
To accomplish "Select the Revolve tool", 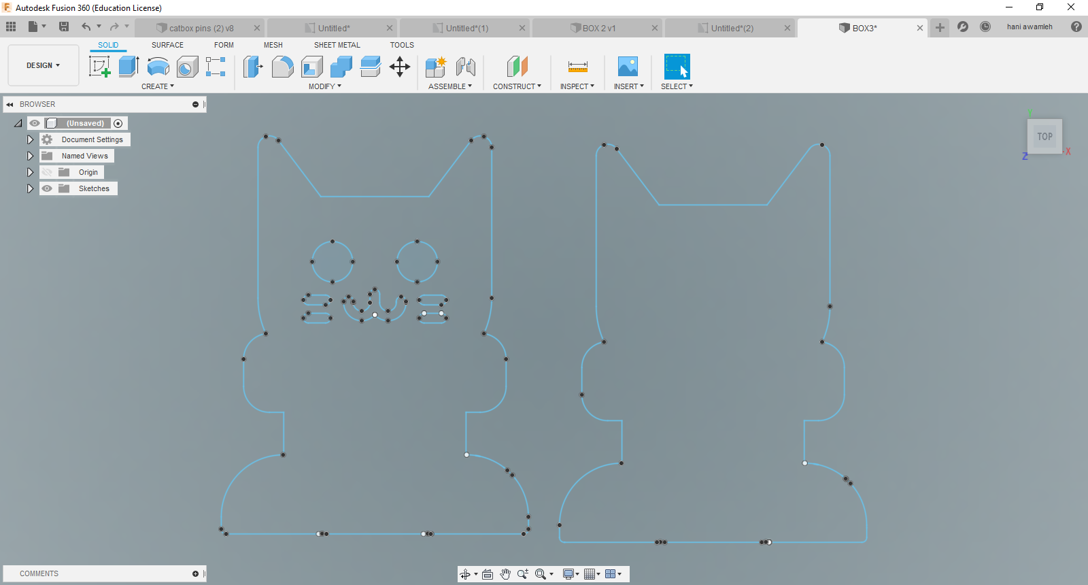I will (x=158, y=67).
